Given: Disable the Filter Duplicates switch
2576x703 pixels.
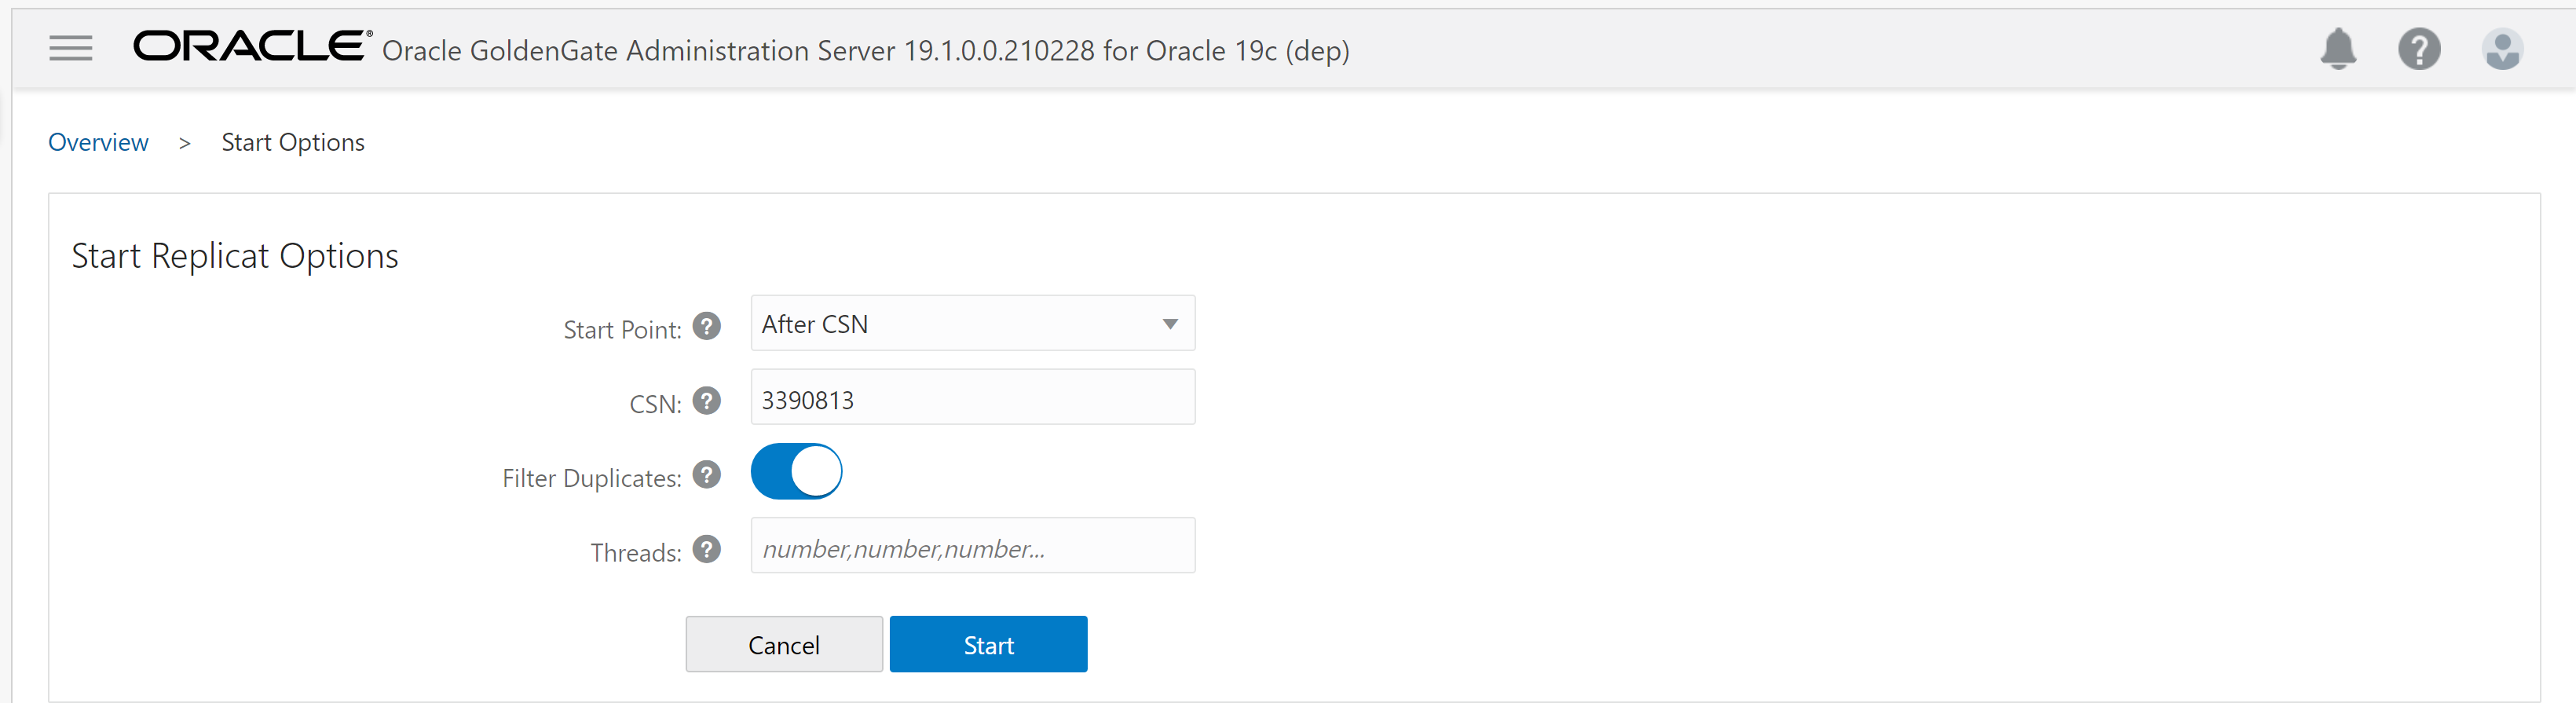Looking at the screenshot, I should [796, 472].
